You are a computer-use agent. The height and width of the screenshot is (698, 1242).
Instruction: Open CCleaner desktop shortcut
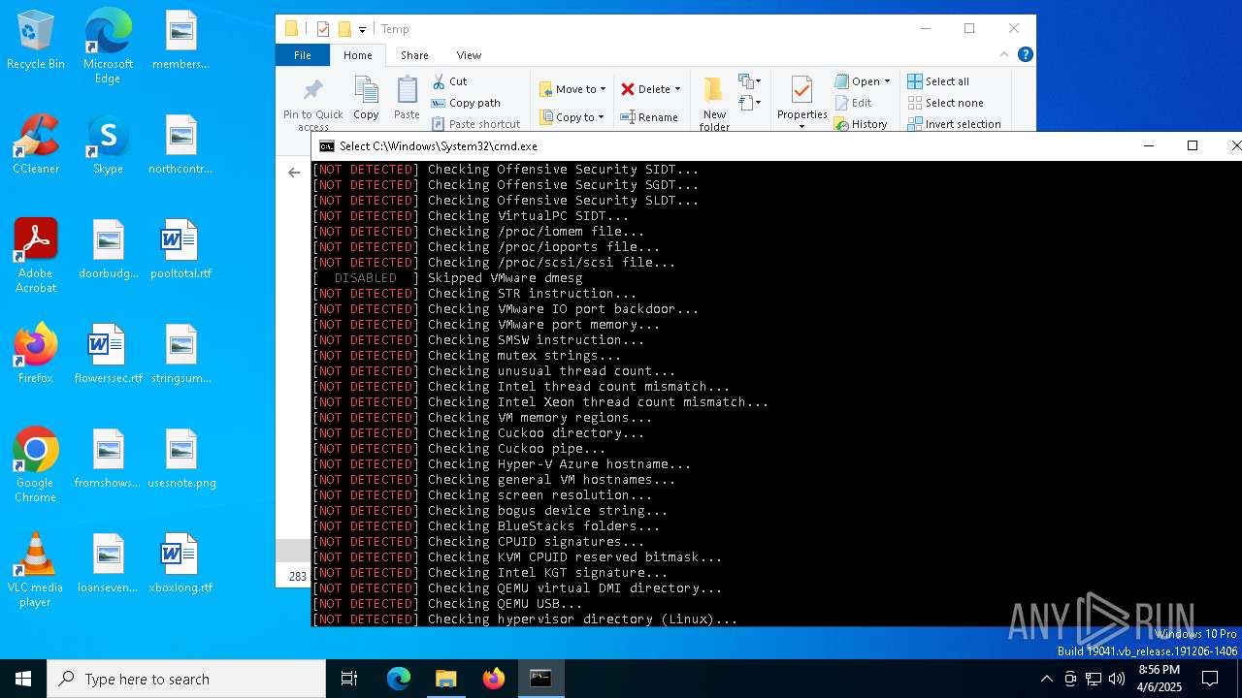pos(36,144)
